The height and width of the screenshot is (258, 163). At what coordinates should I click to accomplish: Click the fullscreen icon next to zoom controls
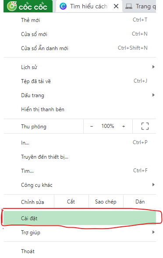(x=145, y=126)
